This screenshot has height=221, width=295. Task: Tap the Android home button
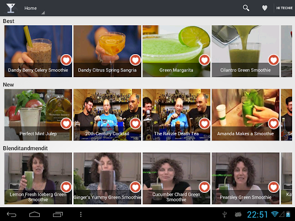tap(35, 214)
